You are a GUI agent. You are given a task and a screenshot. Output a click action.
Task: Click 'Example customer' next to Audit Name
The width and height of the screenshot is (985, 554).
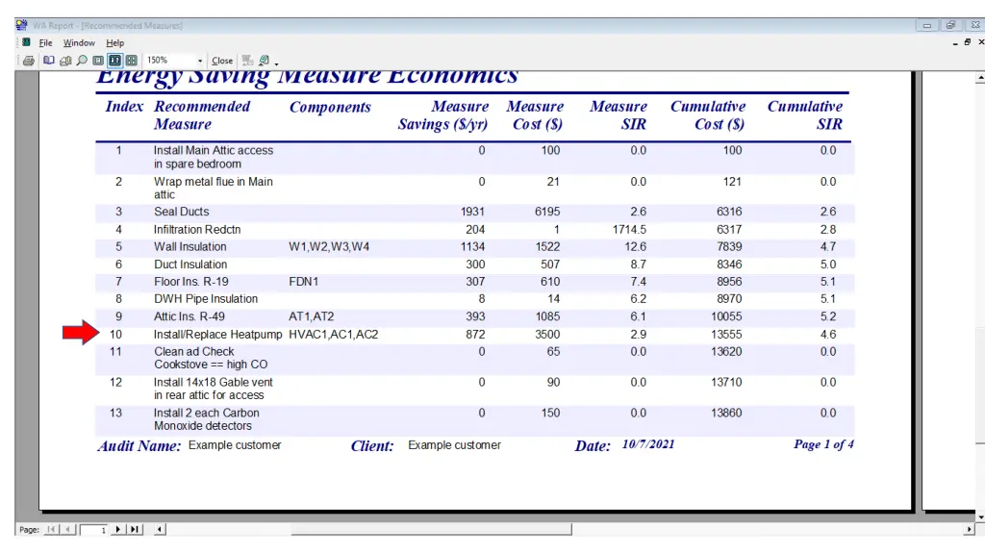(x=235, y=444)
